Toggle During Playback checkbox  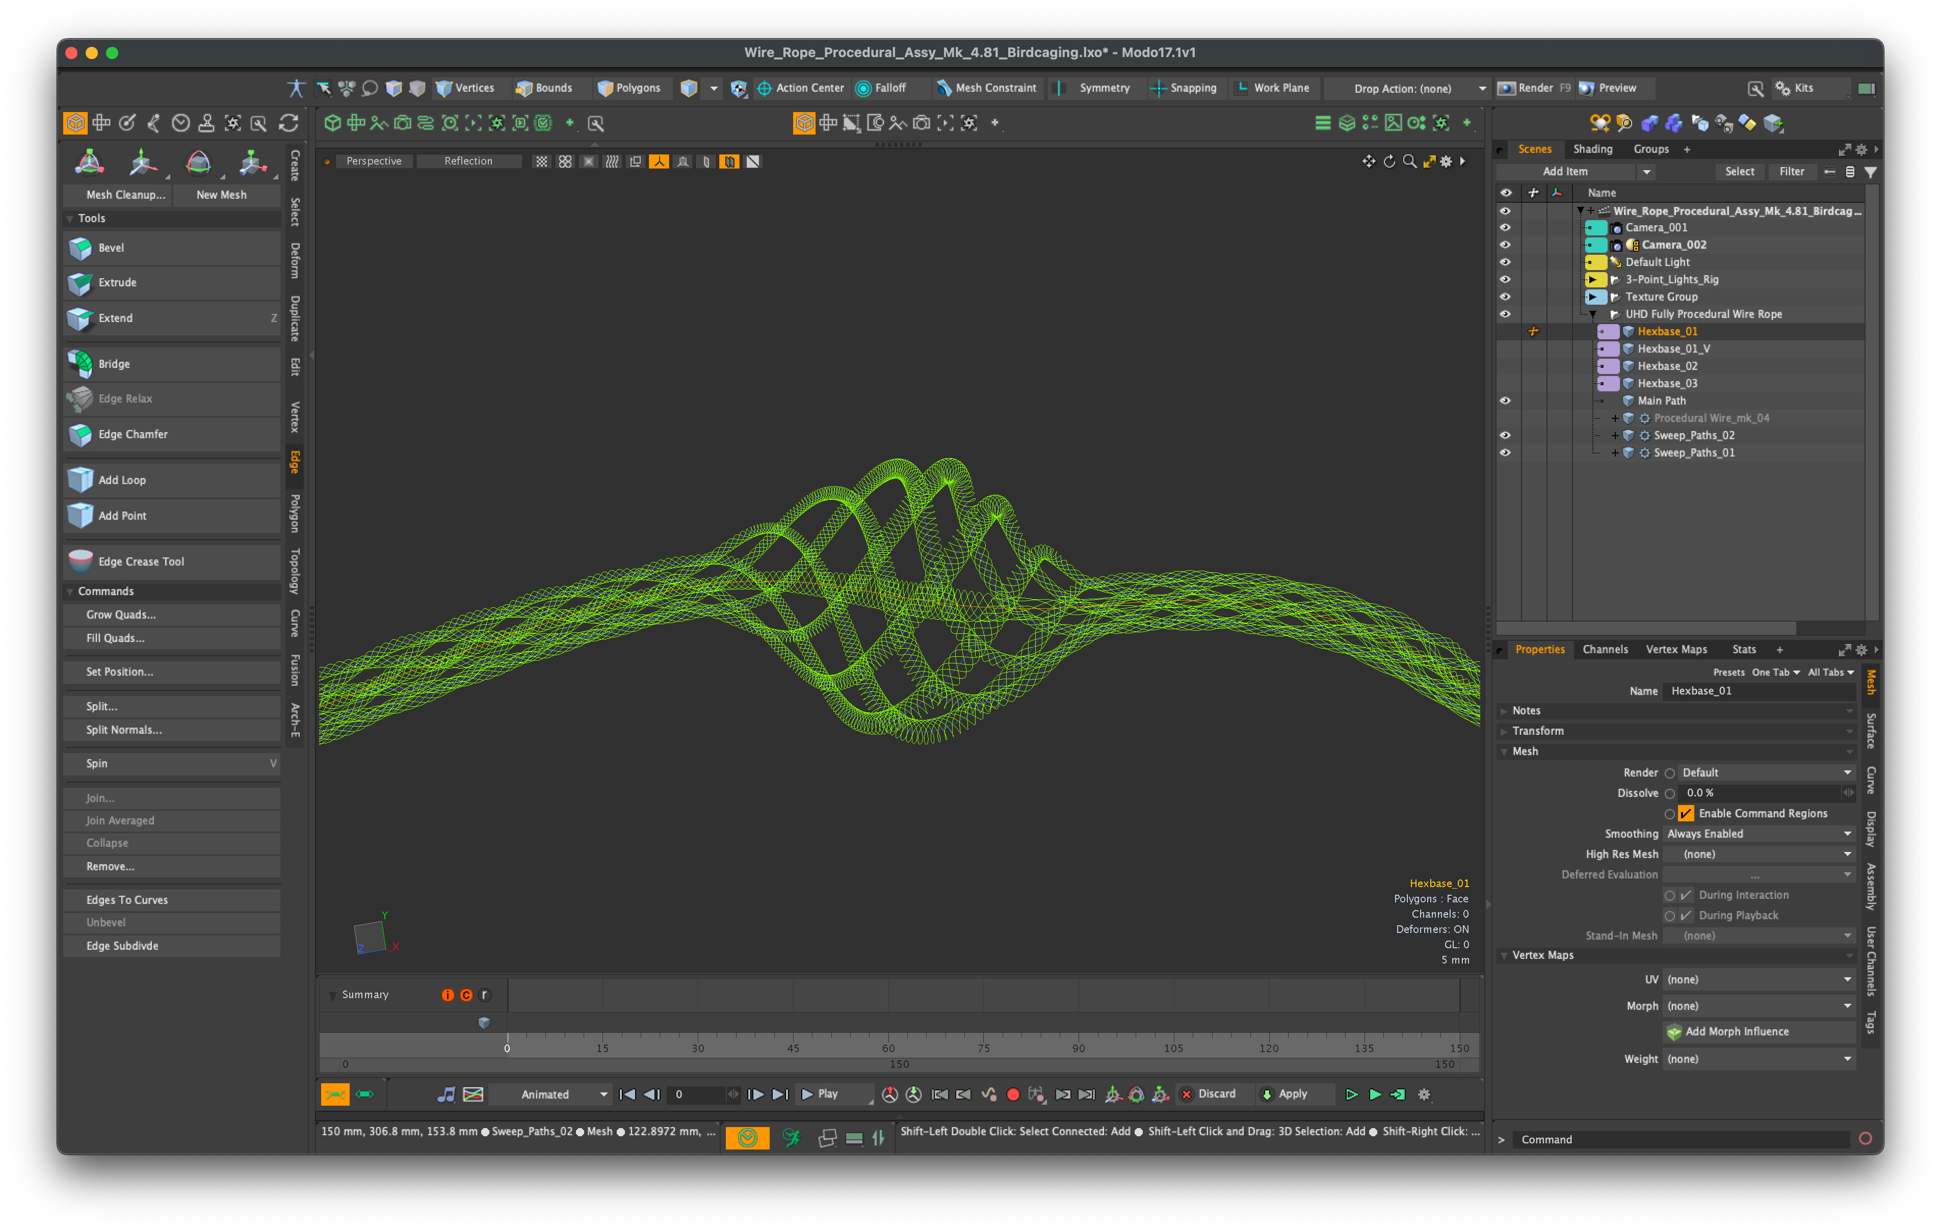(x=1686, y=916)
